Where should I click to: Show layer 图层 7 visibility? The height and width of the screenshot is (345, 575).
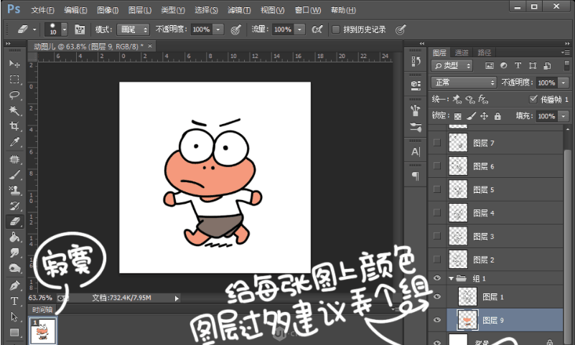pyautogui.click(x=436, y=143)
